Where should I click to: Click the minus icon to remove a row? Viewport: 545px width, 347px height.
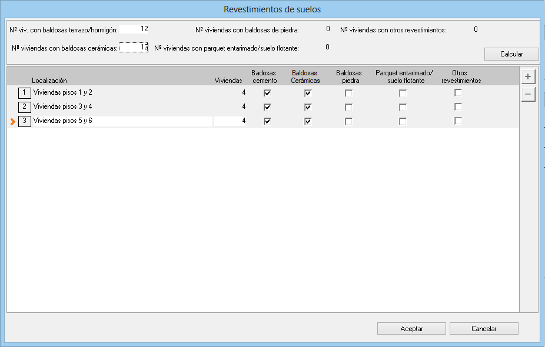528,94
